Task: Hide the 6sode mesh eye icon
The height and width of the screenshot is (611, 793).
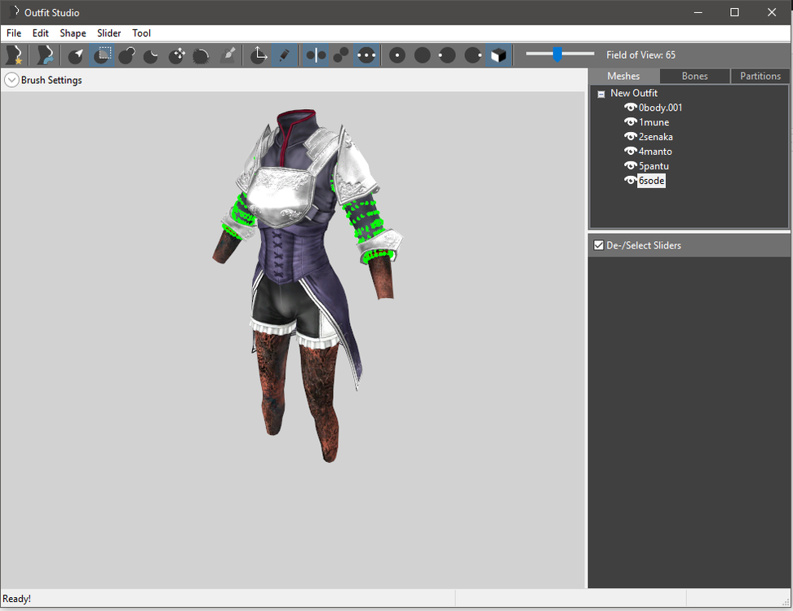Action: click(630, 180)
